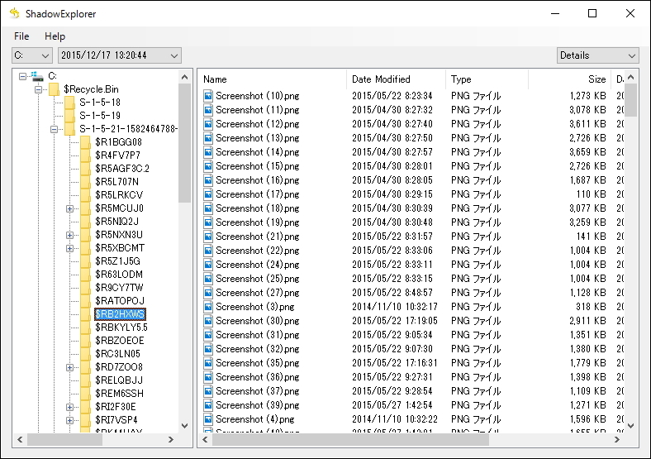Click the file list vertical scrollbar thumb
This screenshot has height=459, width=651.
tap(631, 100)
